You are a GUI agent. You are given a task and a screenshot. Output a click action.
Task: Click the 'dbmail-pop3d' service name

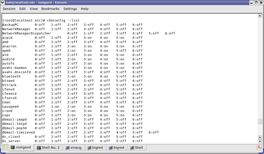pyautogui.click(x=14, y=128)
